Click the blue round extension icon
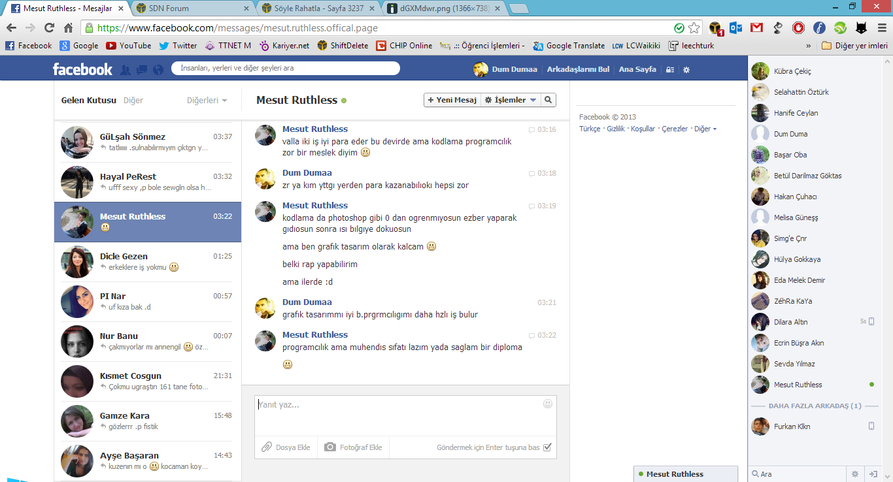The height and width of the screenshot is (482, 893). (x=819, y=28)
